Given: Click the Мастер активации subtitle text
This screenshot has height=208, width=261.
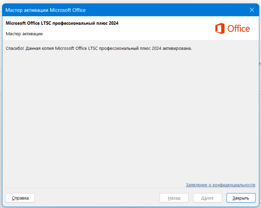Looking at the screenshot, I should [x=24, y=34].
